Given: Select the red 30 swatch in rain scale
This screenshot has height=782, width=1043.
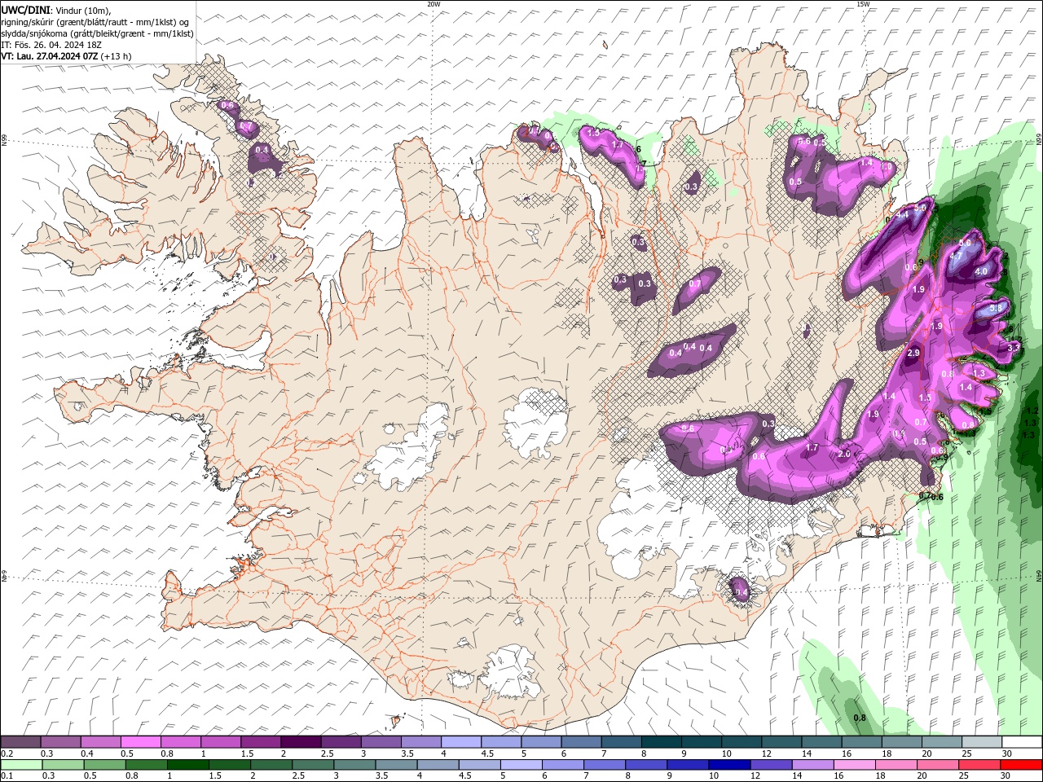Looking at the screenshot, I should [x=1022, y=765].
